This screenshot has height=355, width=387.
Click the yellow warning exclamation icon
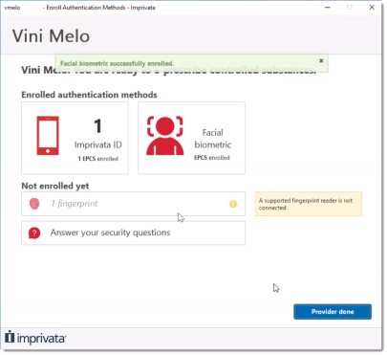click(x=233, y=204)
